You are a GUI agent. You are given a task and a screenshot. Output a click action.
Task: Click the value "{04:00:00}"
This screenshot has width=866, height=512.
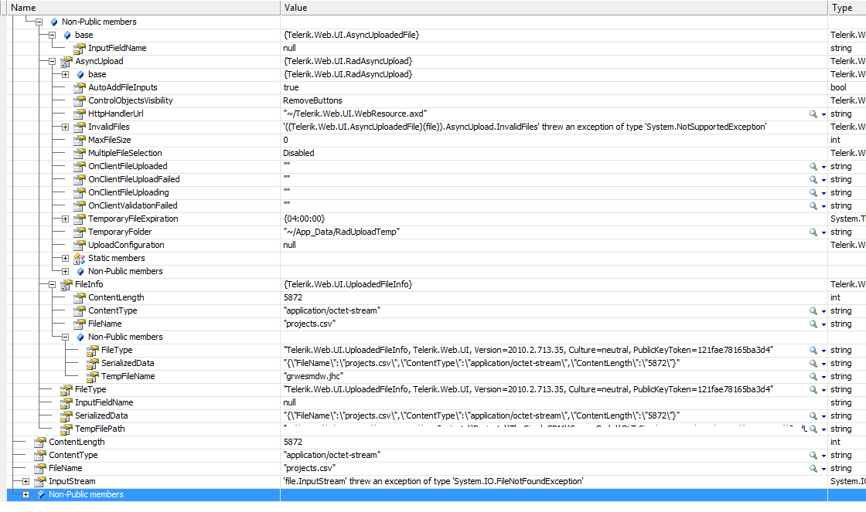click(305, 219)
